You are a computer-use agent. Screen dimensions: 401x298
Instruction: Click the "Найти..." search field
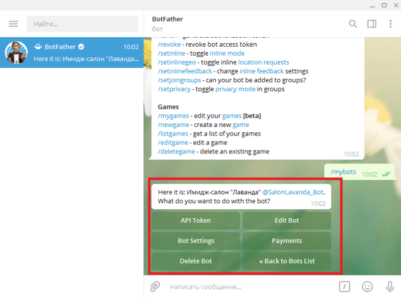coord(82,24)
